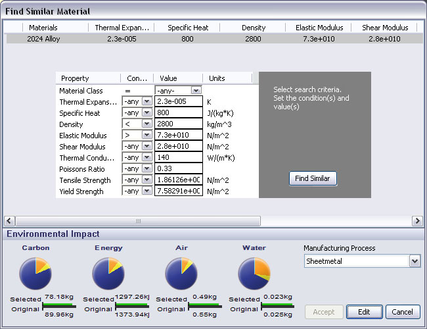Click the Energy pie chart icon
The width and height of the screenshot is (427, 329).
pos(108,274)
